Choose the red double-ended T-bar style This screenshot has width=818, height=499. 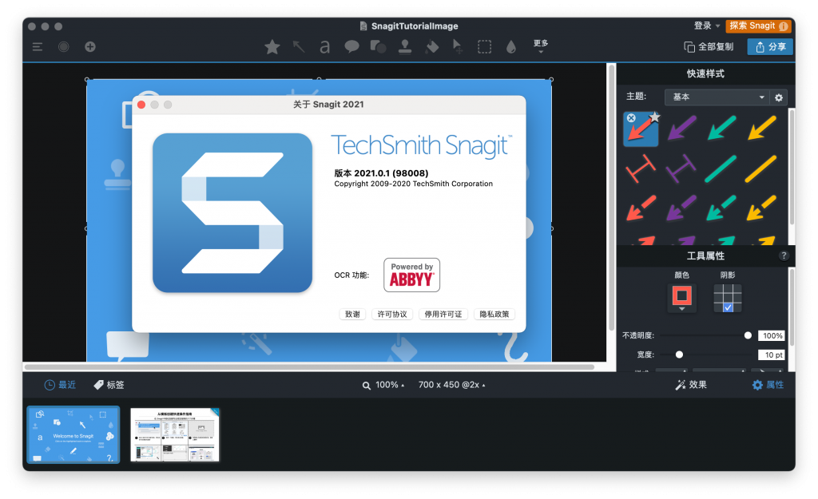[641, 169]
